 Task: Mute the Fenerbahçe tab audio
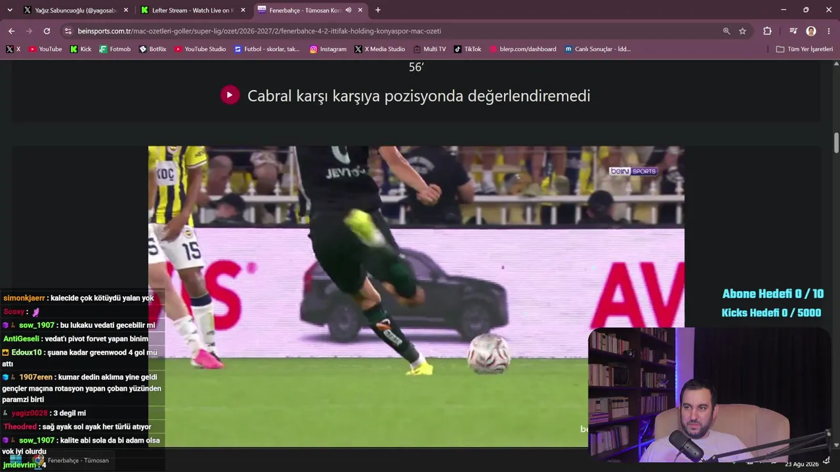click(348, 10)
